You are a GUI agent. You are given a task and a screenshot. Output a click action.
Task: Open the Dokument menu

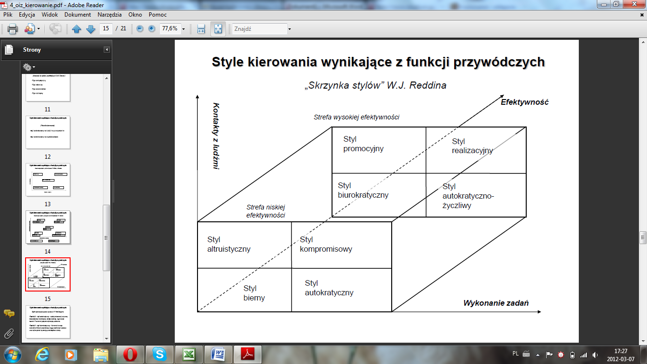click(78, 15)
